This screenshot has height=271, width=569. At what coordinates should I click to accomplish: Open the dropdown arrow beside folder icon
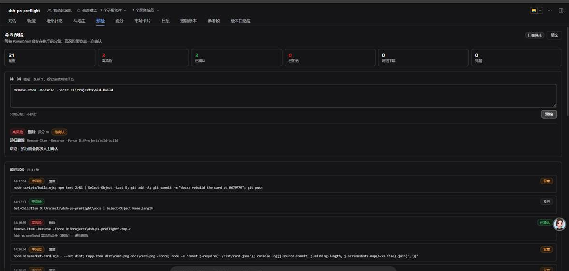[x=540, y=11]
